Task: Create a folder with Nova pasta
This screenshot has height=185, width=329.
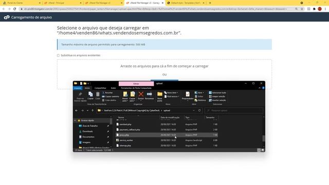Action: 160,97
